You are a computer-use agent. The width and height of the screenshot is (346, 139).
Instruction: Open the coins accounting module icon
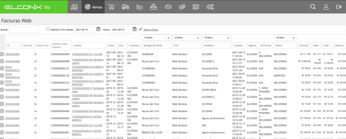[x=182, y=7]
